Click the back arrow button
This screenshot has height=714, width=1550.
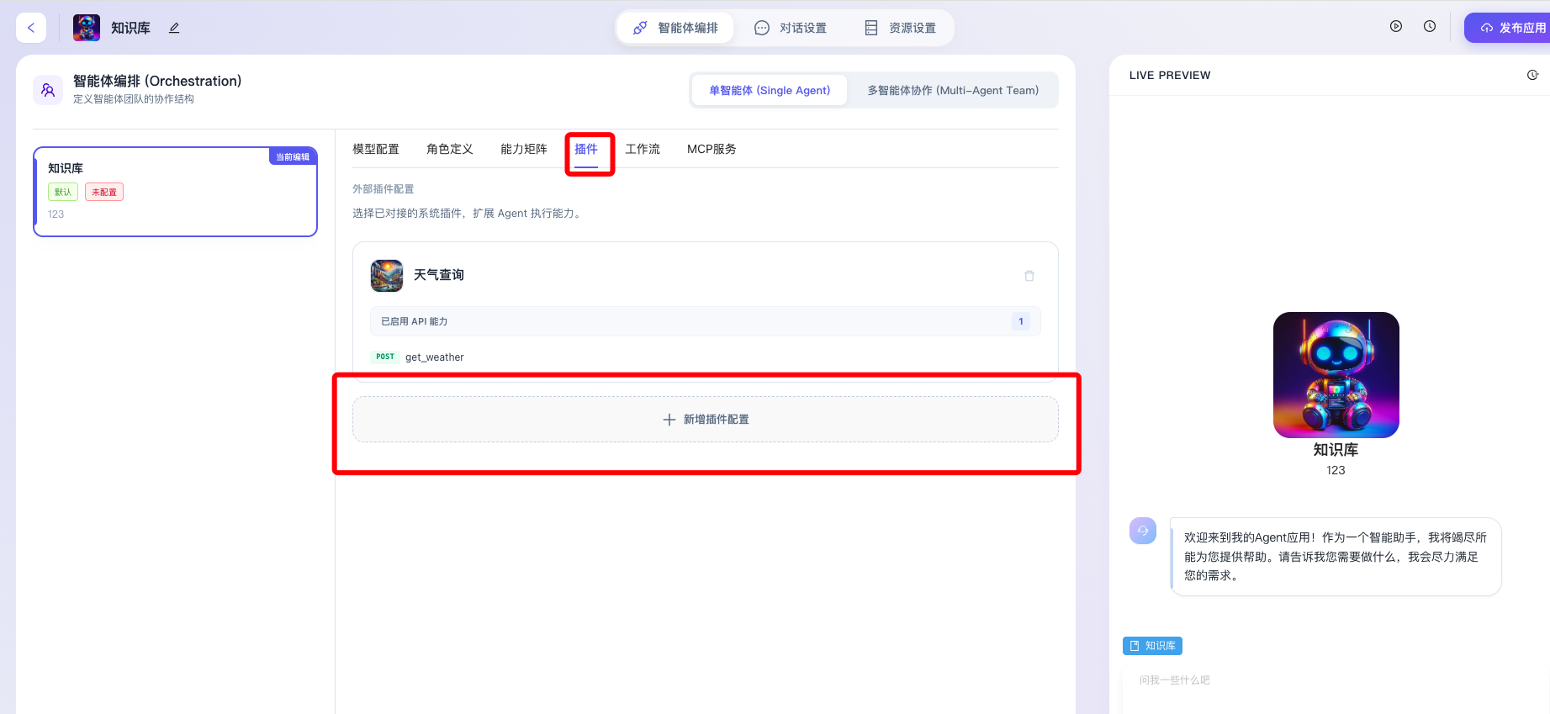(31, 28)
